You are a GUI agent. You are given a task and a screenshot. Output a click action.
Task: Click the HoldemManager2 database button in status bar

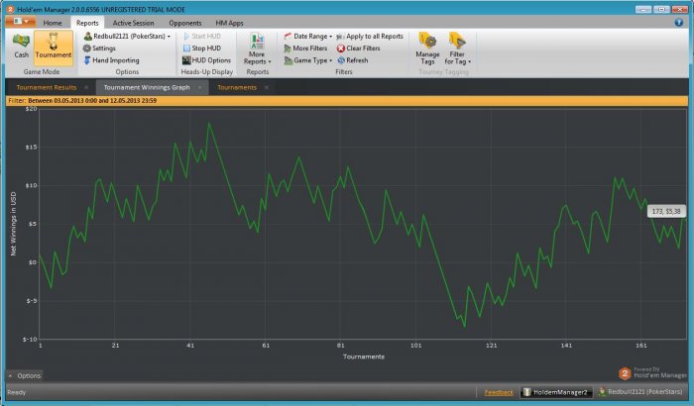point(555,393)
